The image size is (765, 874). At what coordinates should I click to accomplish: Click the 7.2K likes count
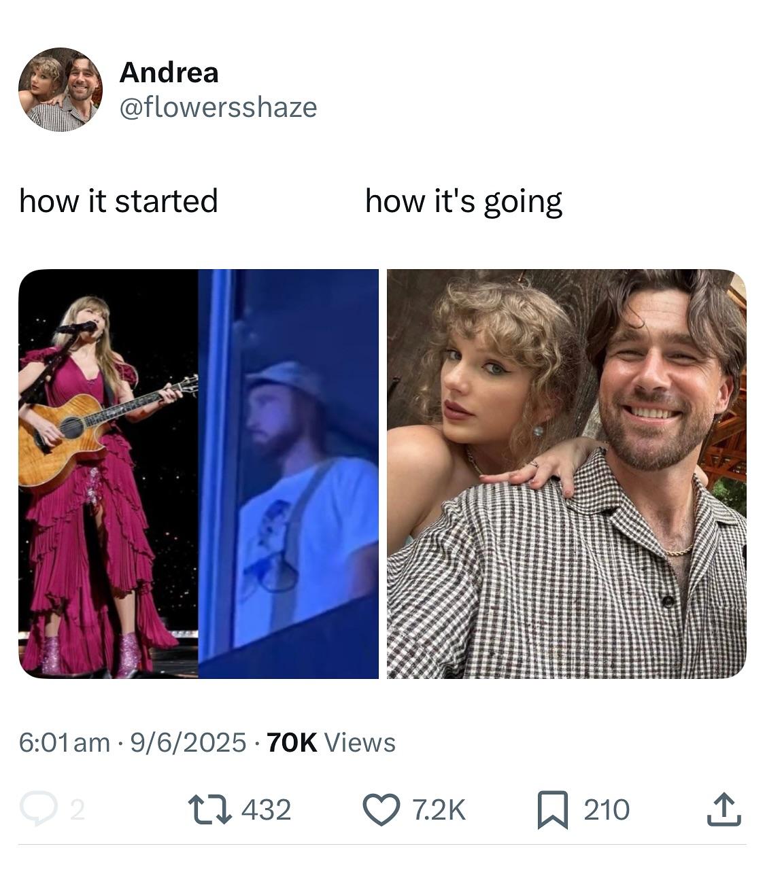coord(439,809)
